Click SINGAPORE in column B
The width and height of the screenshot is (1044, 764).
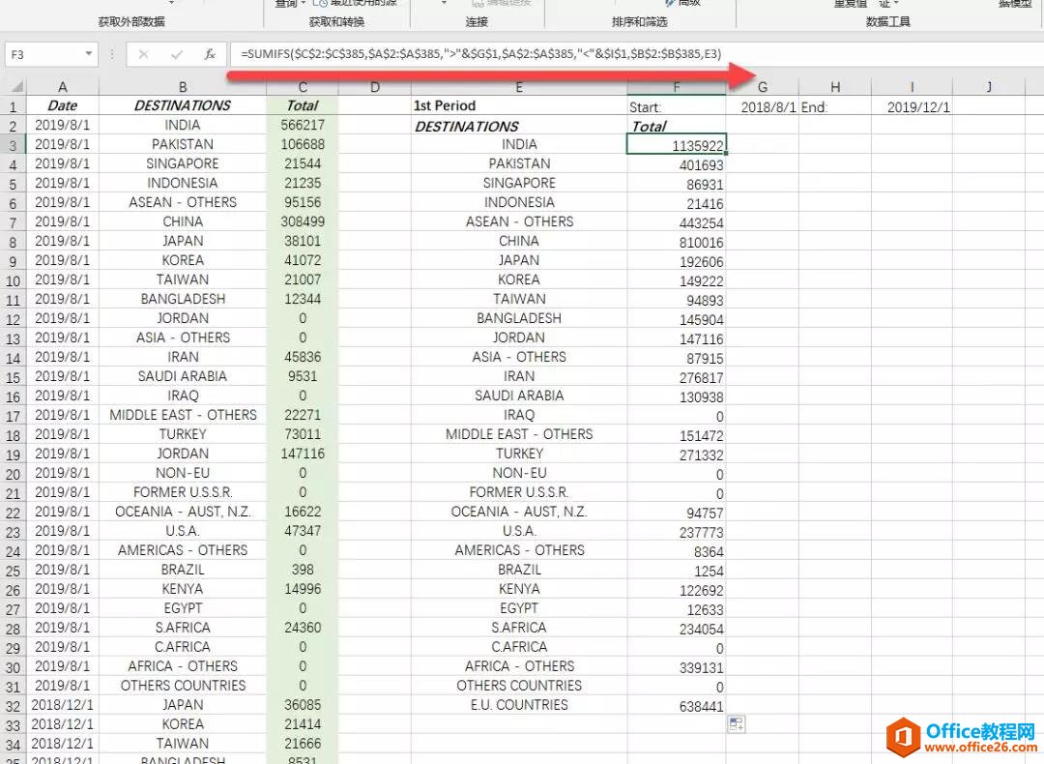pyautogui.click(x=183, y=163)
